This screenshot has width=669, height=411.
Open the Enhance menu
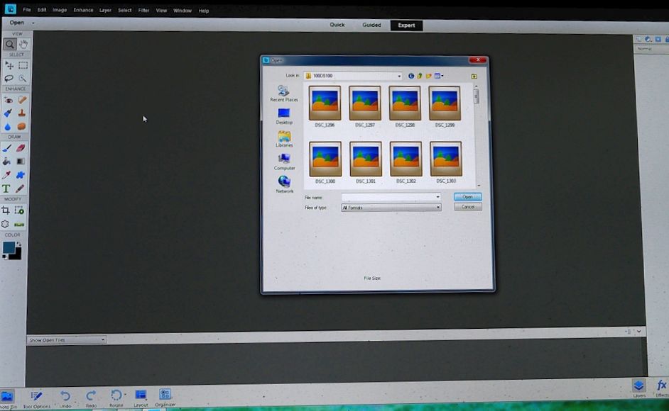pyautogui.click(x=83, y=11)
